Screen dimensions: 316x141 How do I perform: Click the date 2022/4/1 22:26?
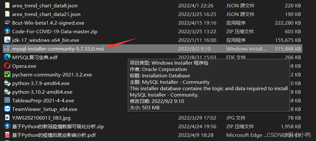(x=196, y=6)
